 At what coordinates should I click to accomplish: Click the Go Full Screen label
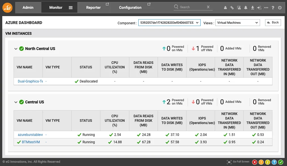coord(241,161)
